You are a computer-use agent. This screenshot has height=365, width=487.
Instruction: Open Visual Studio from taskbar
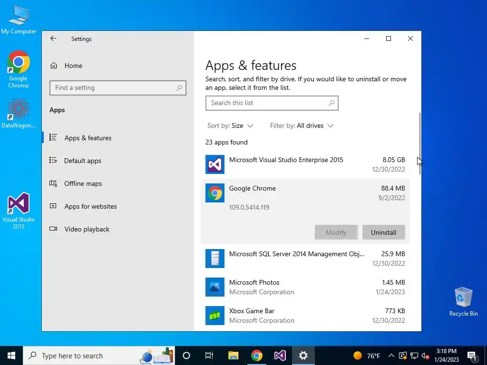coord(280,355)
